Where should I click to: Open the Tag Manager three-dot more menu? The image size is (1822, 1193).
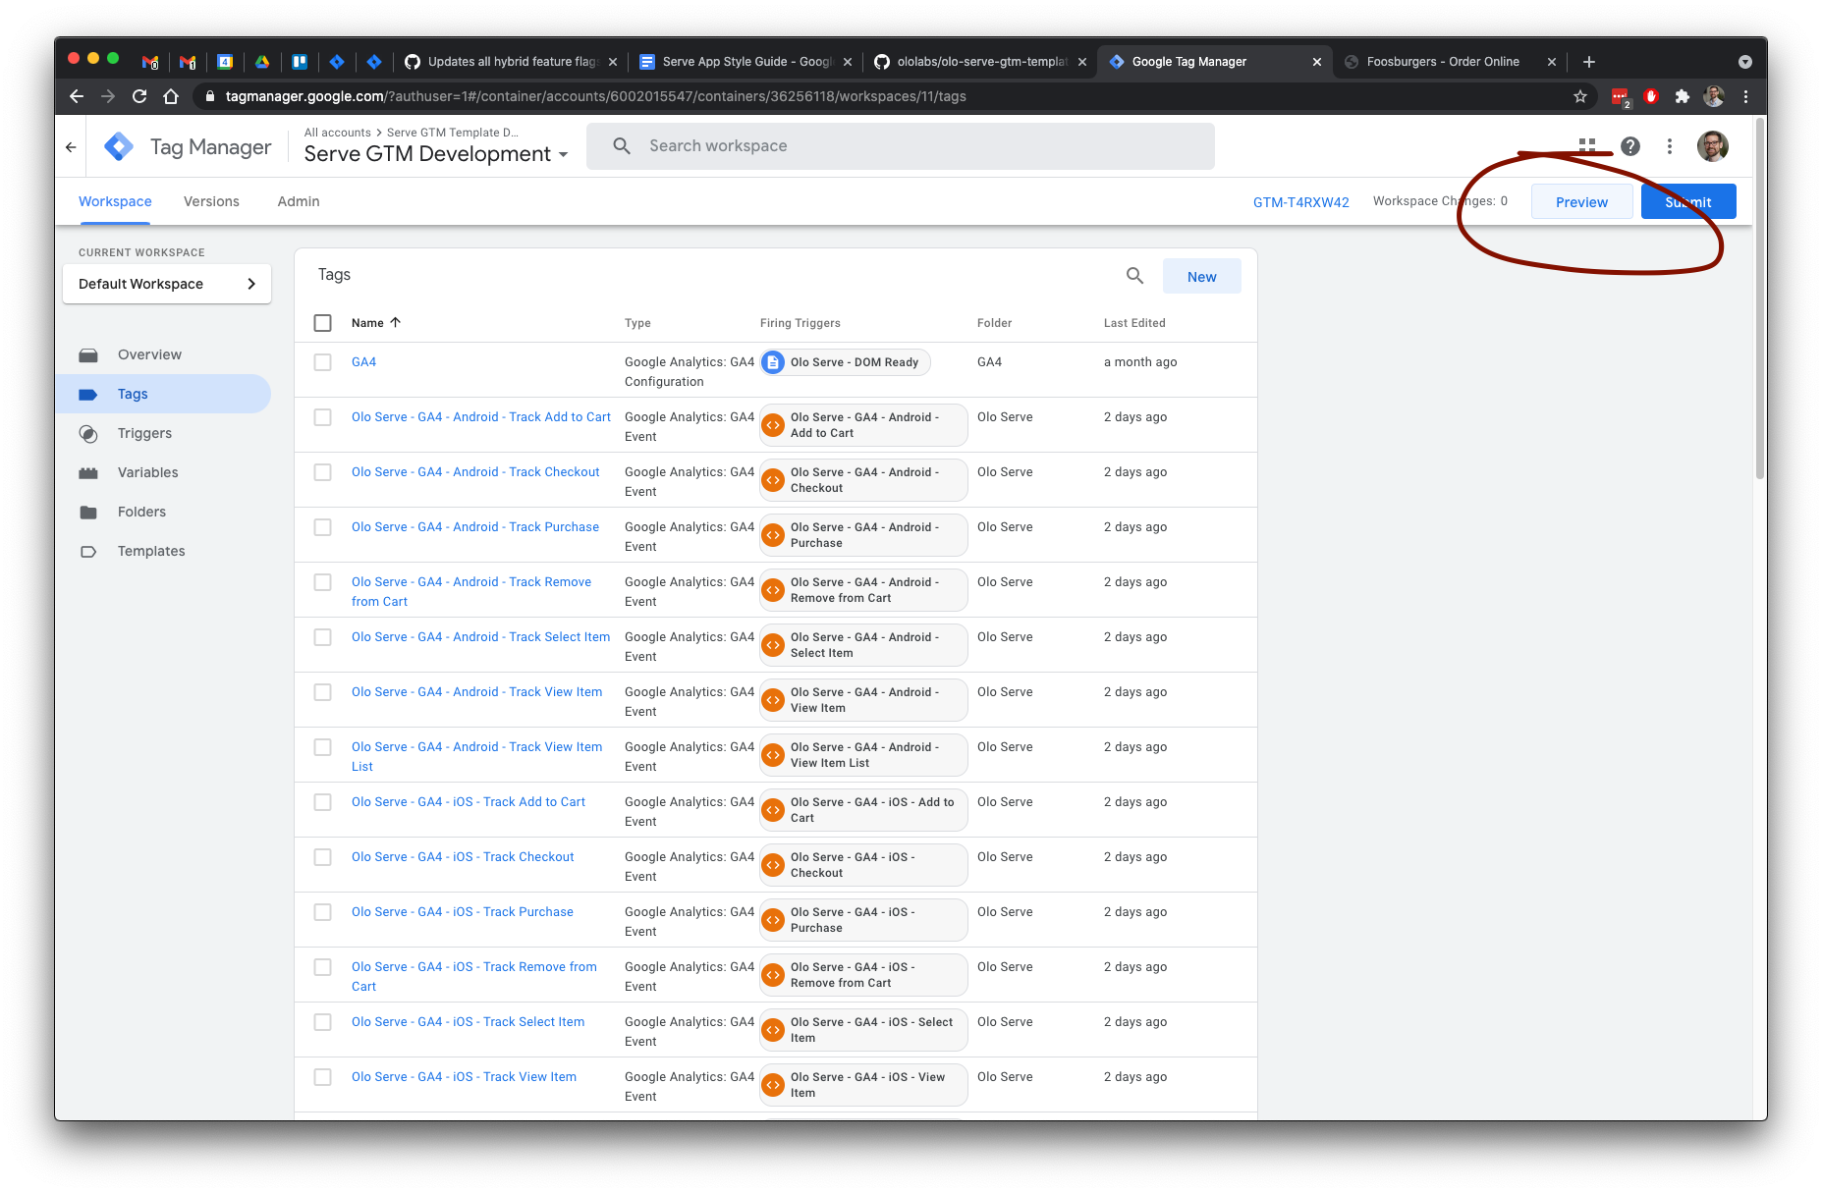point(1670,146)
